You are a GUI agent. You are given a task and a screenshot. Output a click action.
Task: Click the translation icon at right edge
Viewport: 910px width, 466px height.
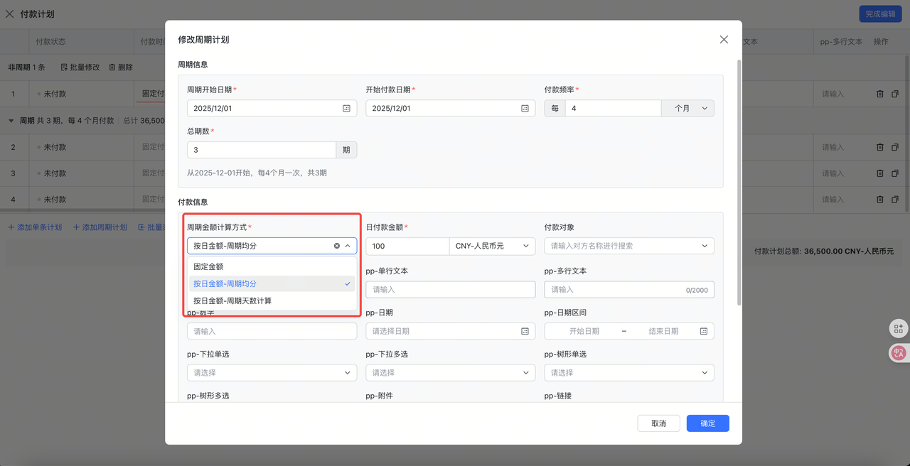point(898,353)
